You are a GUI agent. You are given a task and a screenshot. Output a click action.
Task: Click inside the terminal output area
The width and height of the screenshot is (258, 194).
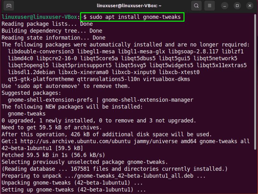tap(127, 95)
